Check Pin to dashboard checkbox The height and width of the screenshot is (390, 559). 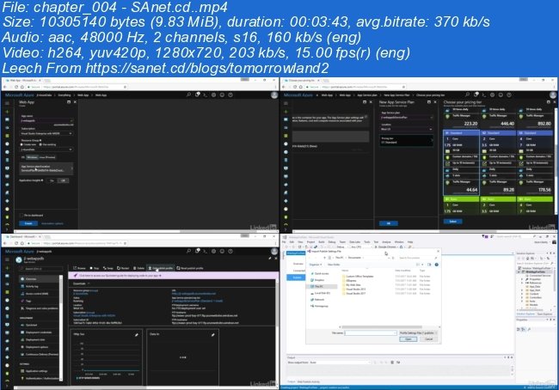[x=21, y=215]
